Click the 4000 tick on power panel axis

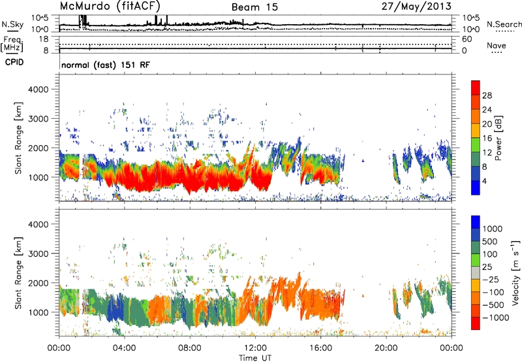[38, 90]
